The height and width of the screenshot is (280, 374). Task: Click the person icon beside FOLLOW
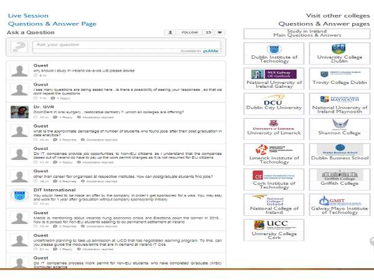coord(170,32)
